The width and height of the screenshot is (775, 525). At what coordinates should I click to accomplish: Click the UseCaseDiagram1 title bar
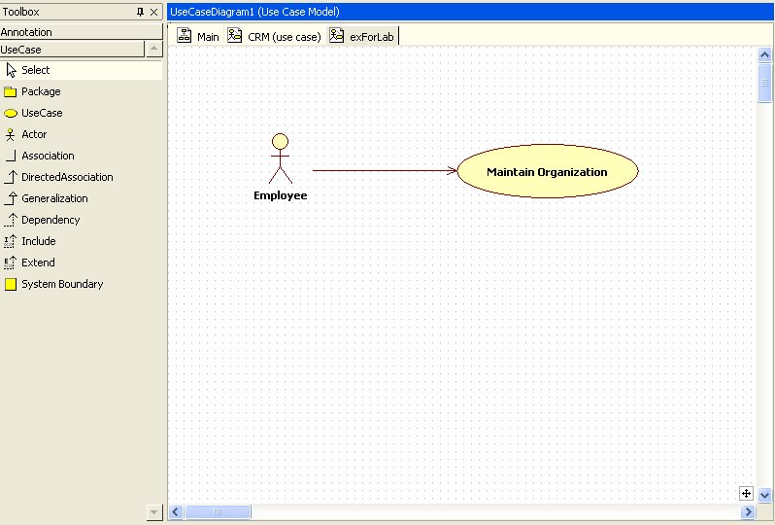pos(470,12)
